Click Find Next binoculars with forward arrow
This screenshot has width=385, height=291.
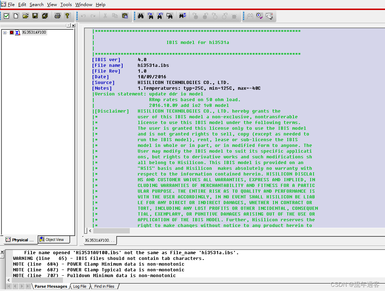click(150, 16)
